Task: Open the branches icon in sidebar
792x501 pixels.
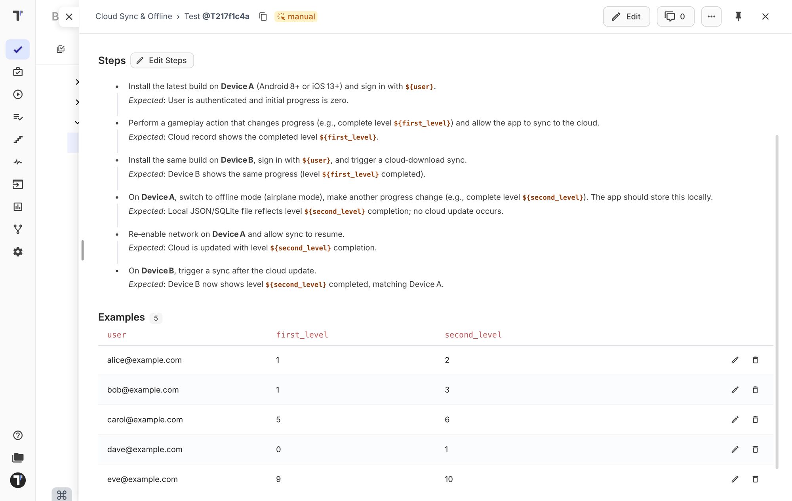Action: [18, 229]
